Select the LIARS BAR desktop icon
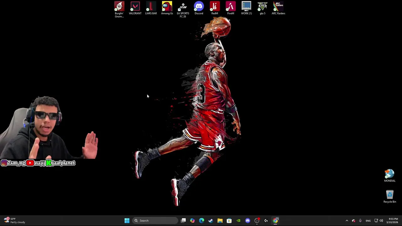Screen dimensions: 402x226 tap(151, 8)
